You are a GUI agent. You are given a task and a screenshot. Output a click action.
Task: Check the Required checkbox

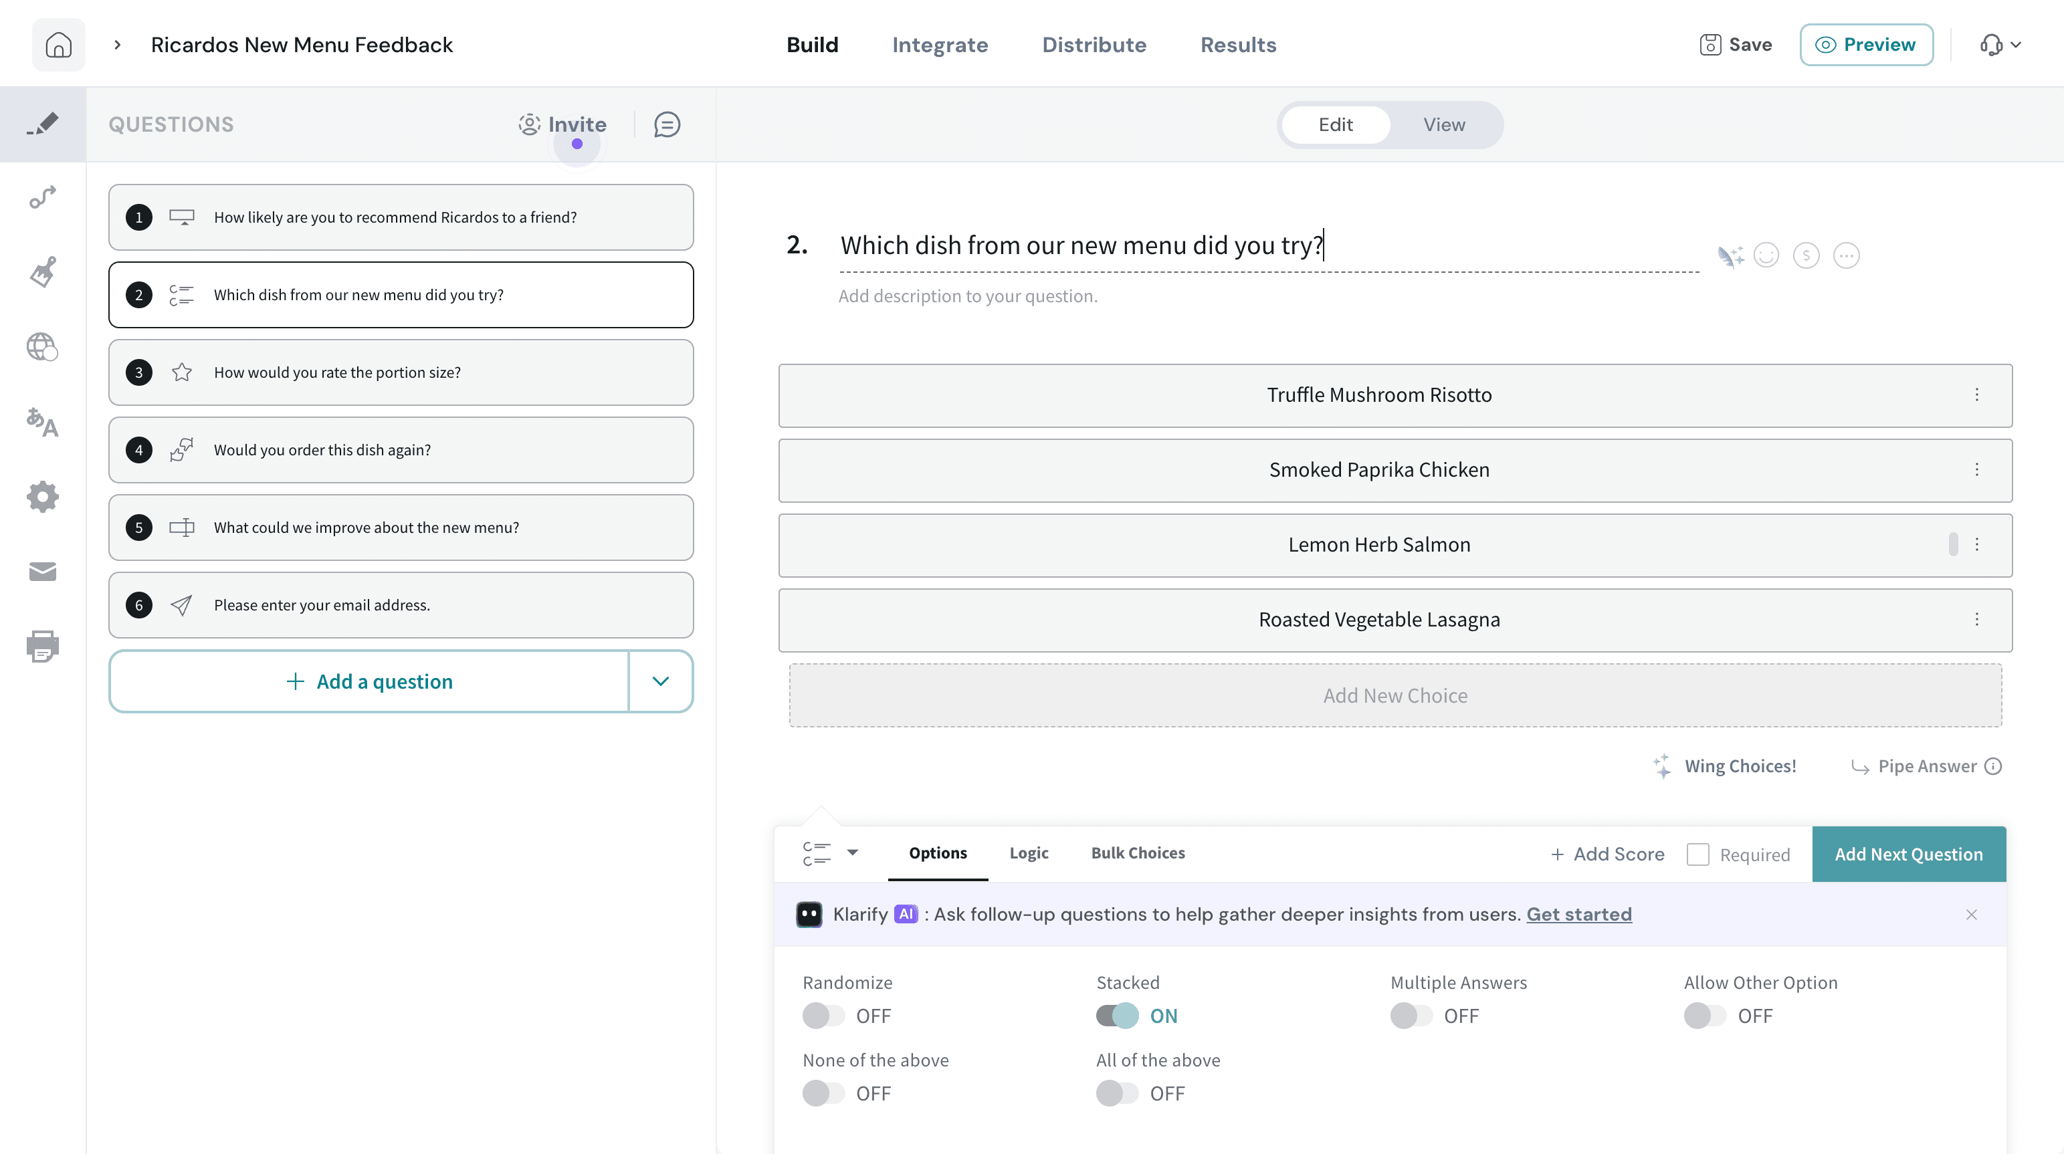click(1698, 854)
